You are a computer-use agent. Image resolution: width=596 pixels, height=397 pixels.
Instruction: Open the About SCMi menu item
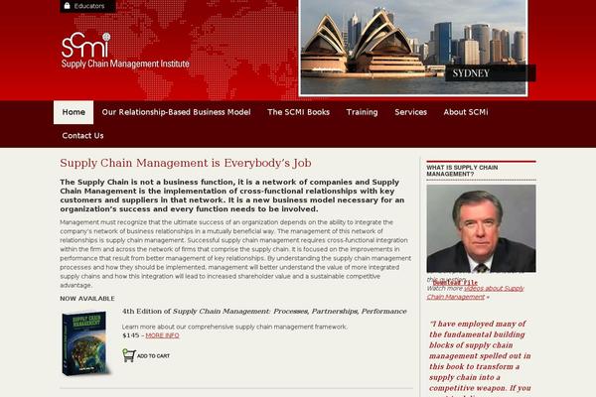pos(466,112)
